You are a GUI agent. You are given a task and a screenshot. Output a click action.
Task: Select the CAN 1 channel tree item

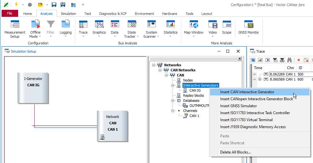tap(194, 116)
